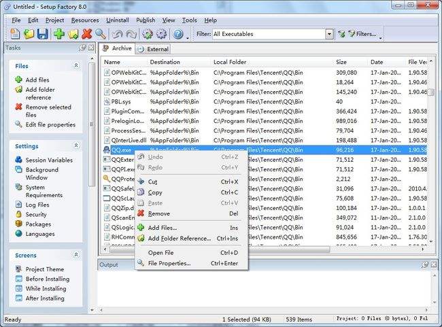The width and height of the screenshot is (442, 327).
Task: Click the red X Remove toolbar icon
Action: tap(86, 34)
